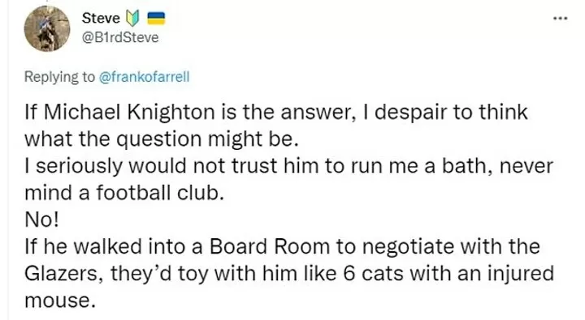The height and width of the screenshot is (320, 585).
Task: Click the green-yellow beginner badge emoji
Action: [132, 19]
